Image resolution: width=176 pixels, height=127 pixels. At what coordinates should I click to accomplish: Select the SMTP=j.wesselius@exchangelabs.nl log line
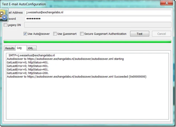pyautogui.click(x=32, y=55)
